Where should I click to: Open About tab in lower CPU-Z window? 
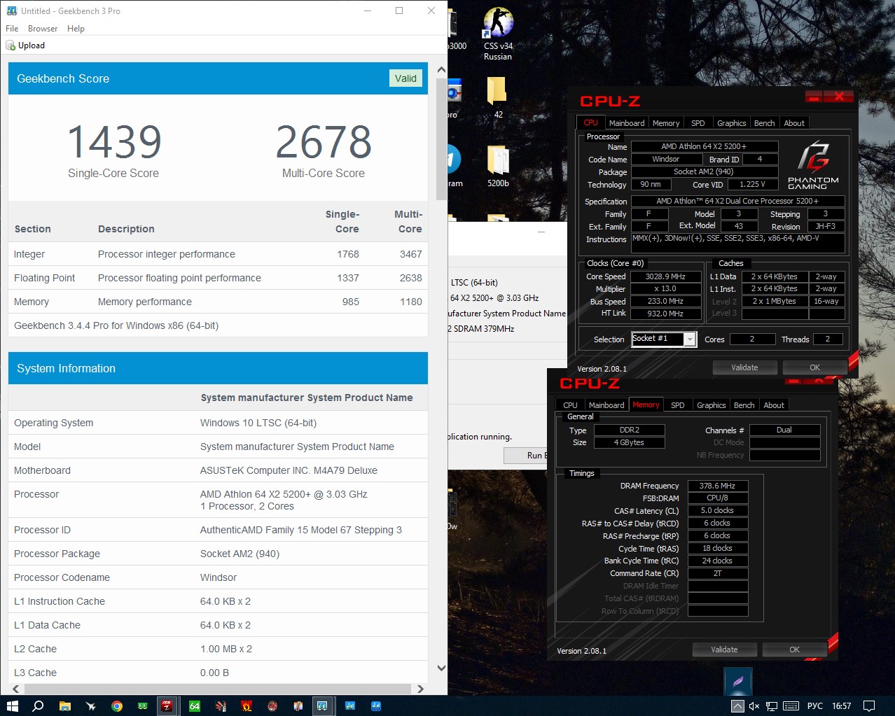(774, 405)
